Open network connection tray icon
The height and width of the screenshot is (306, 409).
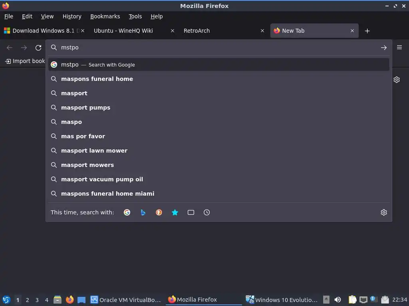(x=363, y=300)
